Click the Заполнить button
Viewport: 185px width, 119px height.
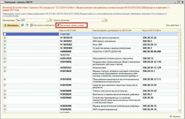[11, 25]
